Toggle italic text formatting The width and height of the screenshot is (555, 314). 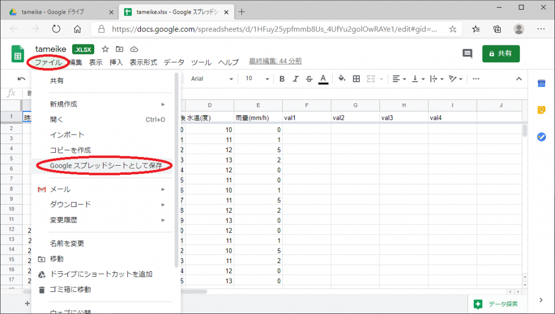(295, 79)
